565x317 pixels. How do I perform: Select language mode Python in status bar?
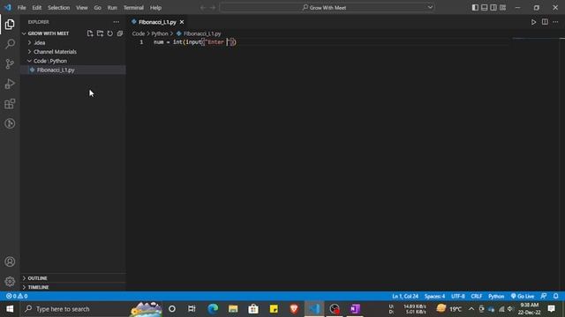click(496, 296)
